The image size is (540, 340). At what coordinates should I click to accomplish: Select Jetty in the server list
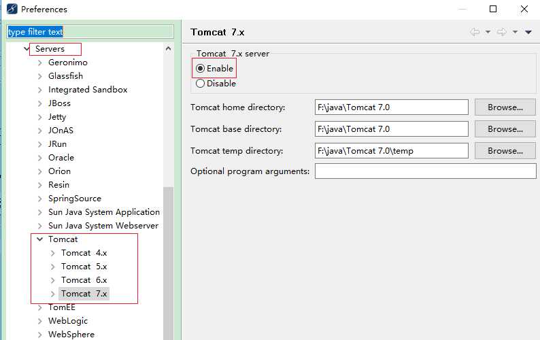[x=57, y=117]
